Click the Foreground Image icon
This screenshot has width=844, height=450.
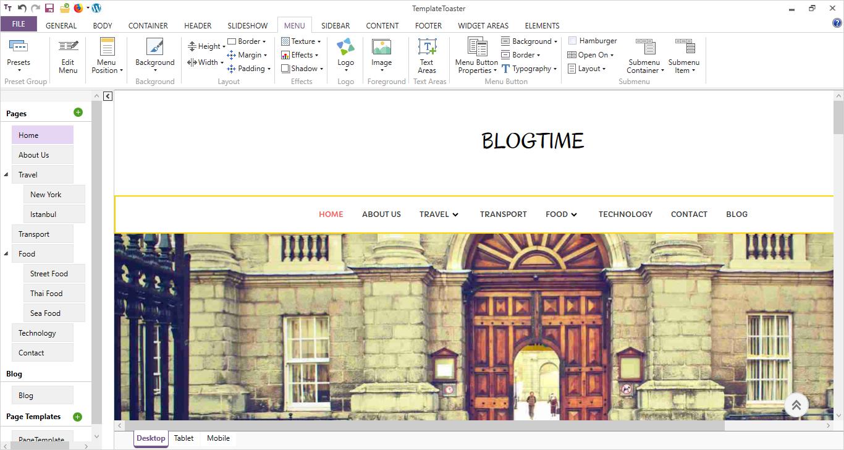pyautogui.click(x=381, y=48)
